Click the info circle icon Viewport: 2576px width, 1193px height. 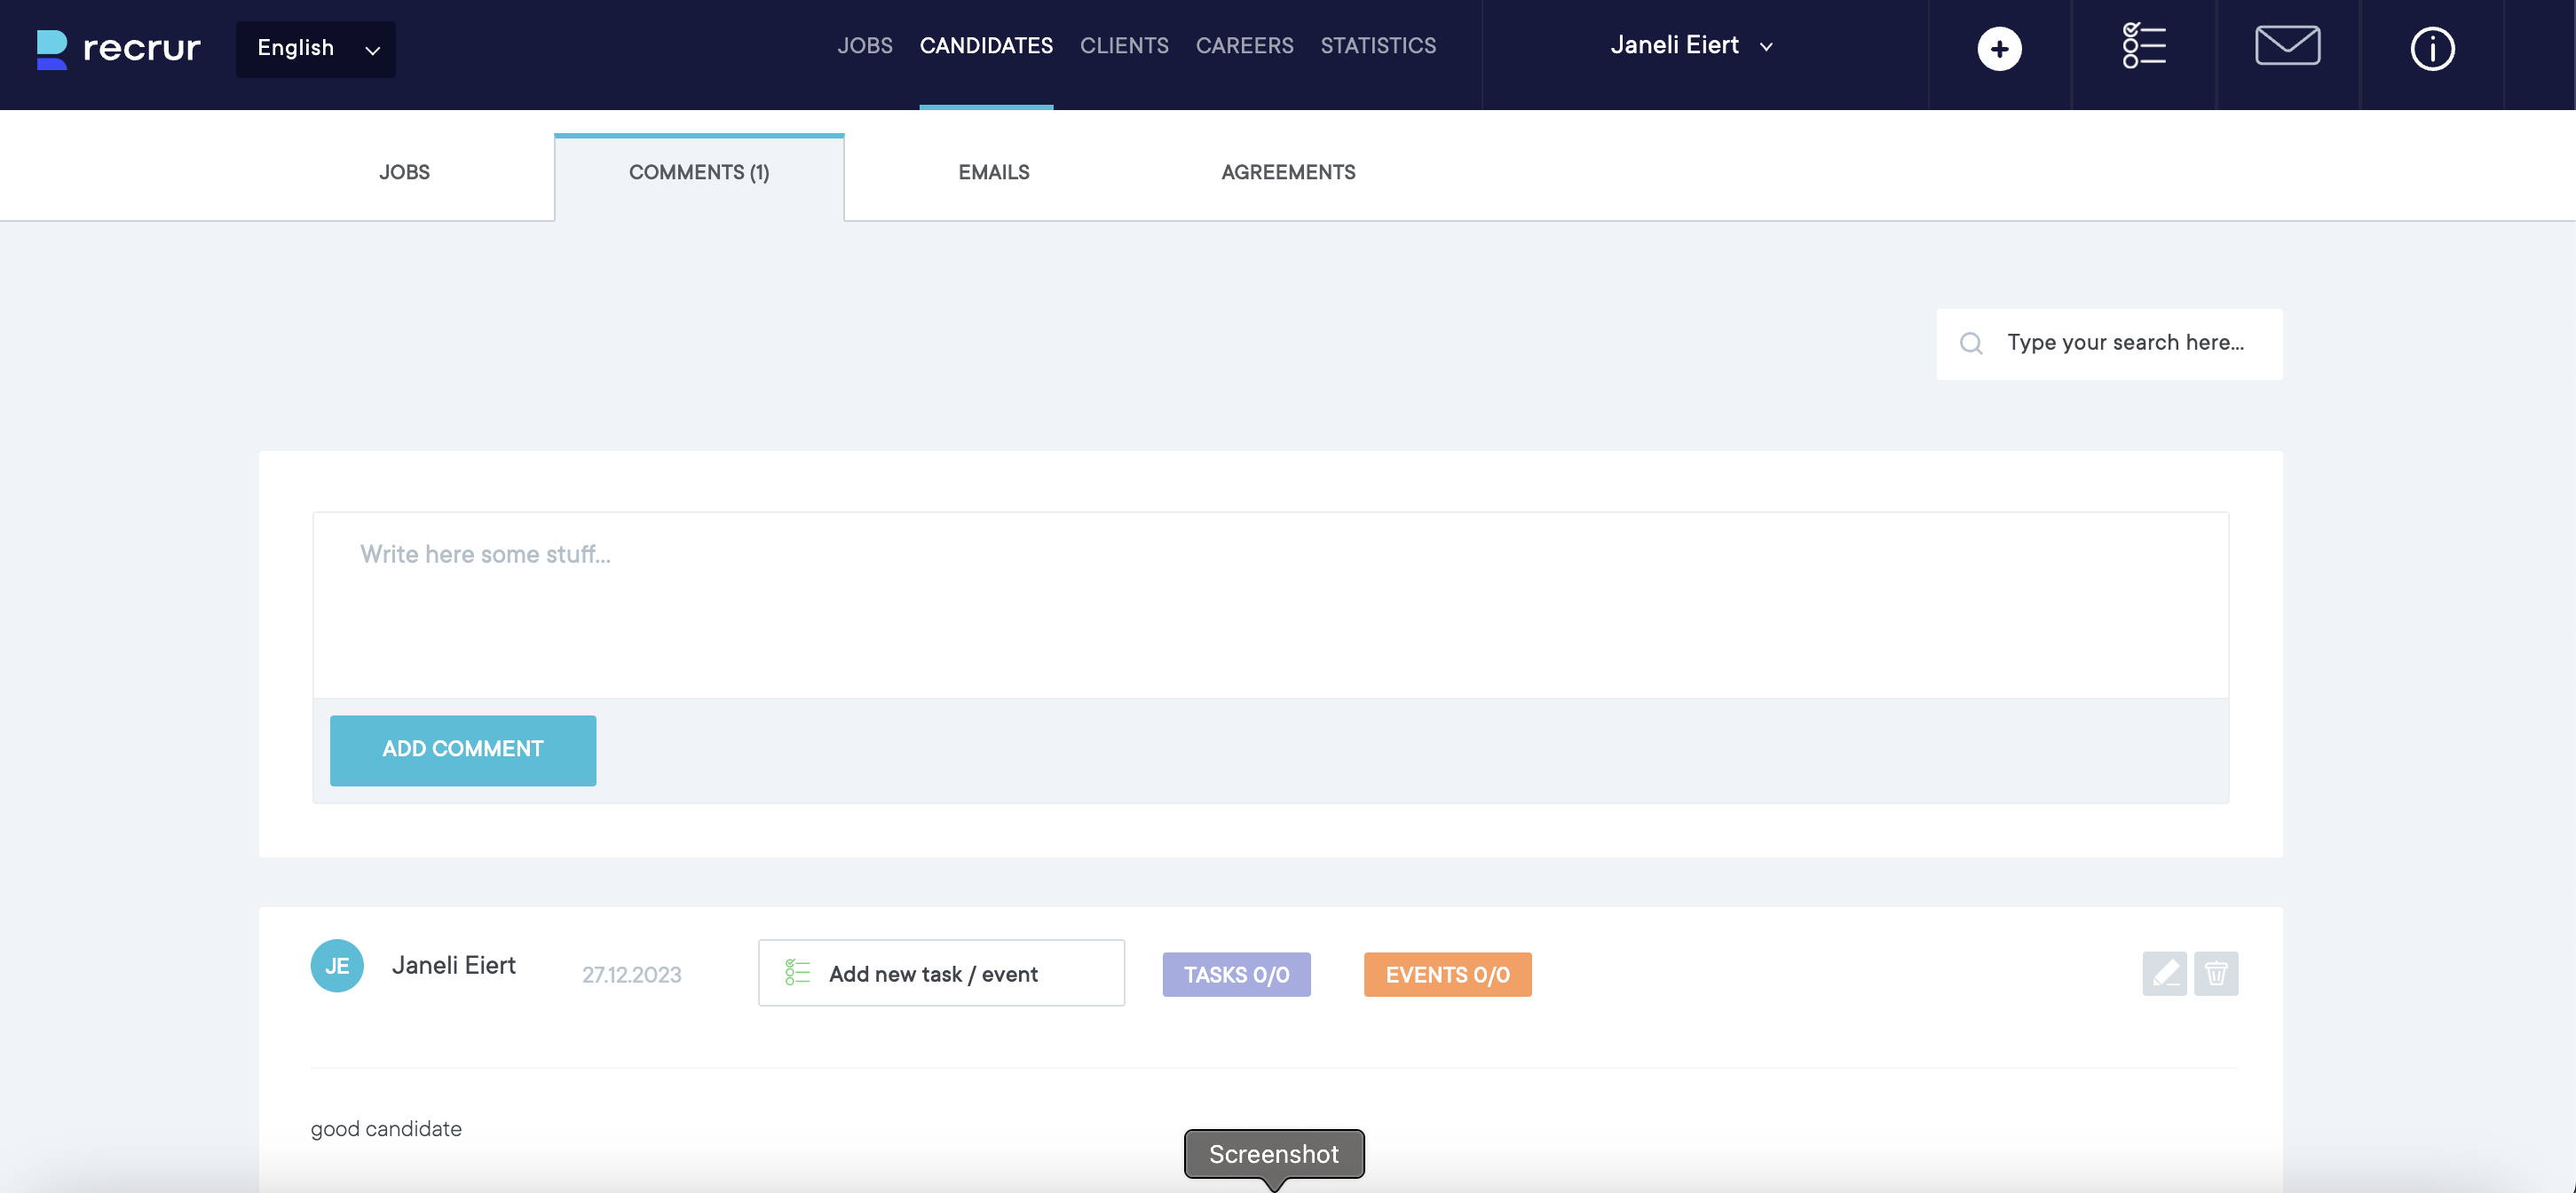(x=2432, y=49)
